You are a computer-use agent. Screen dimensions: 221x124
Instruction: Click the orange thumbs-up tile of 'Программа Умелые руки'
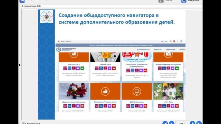pyautogui.click(x=105, y=91)
